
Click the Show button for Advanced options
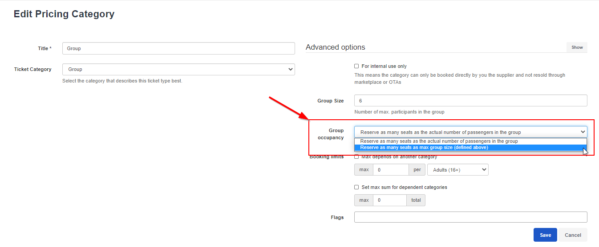pyautogui.click(x=577, y=47)
